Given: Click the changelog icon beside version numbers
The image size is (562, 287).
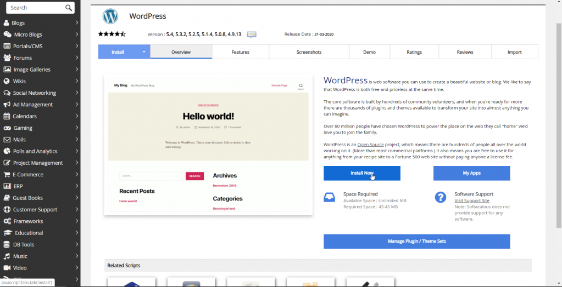Looking at the screenshot, I should click(252, 35).
